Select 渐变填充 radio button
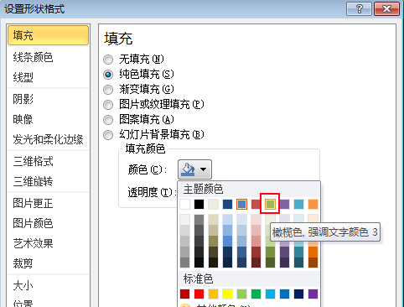Viewport: 404px width, 307px height. (108, 90)
